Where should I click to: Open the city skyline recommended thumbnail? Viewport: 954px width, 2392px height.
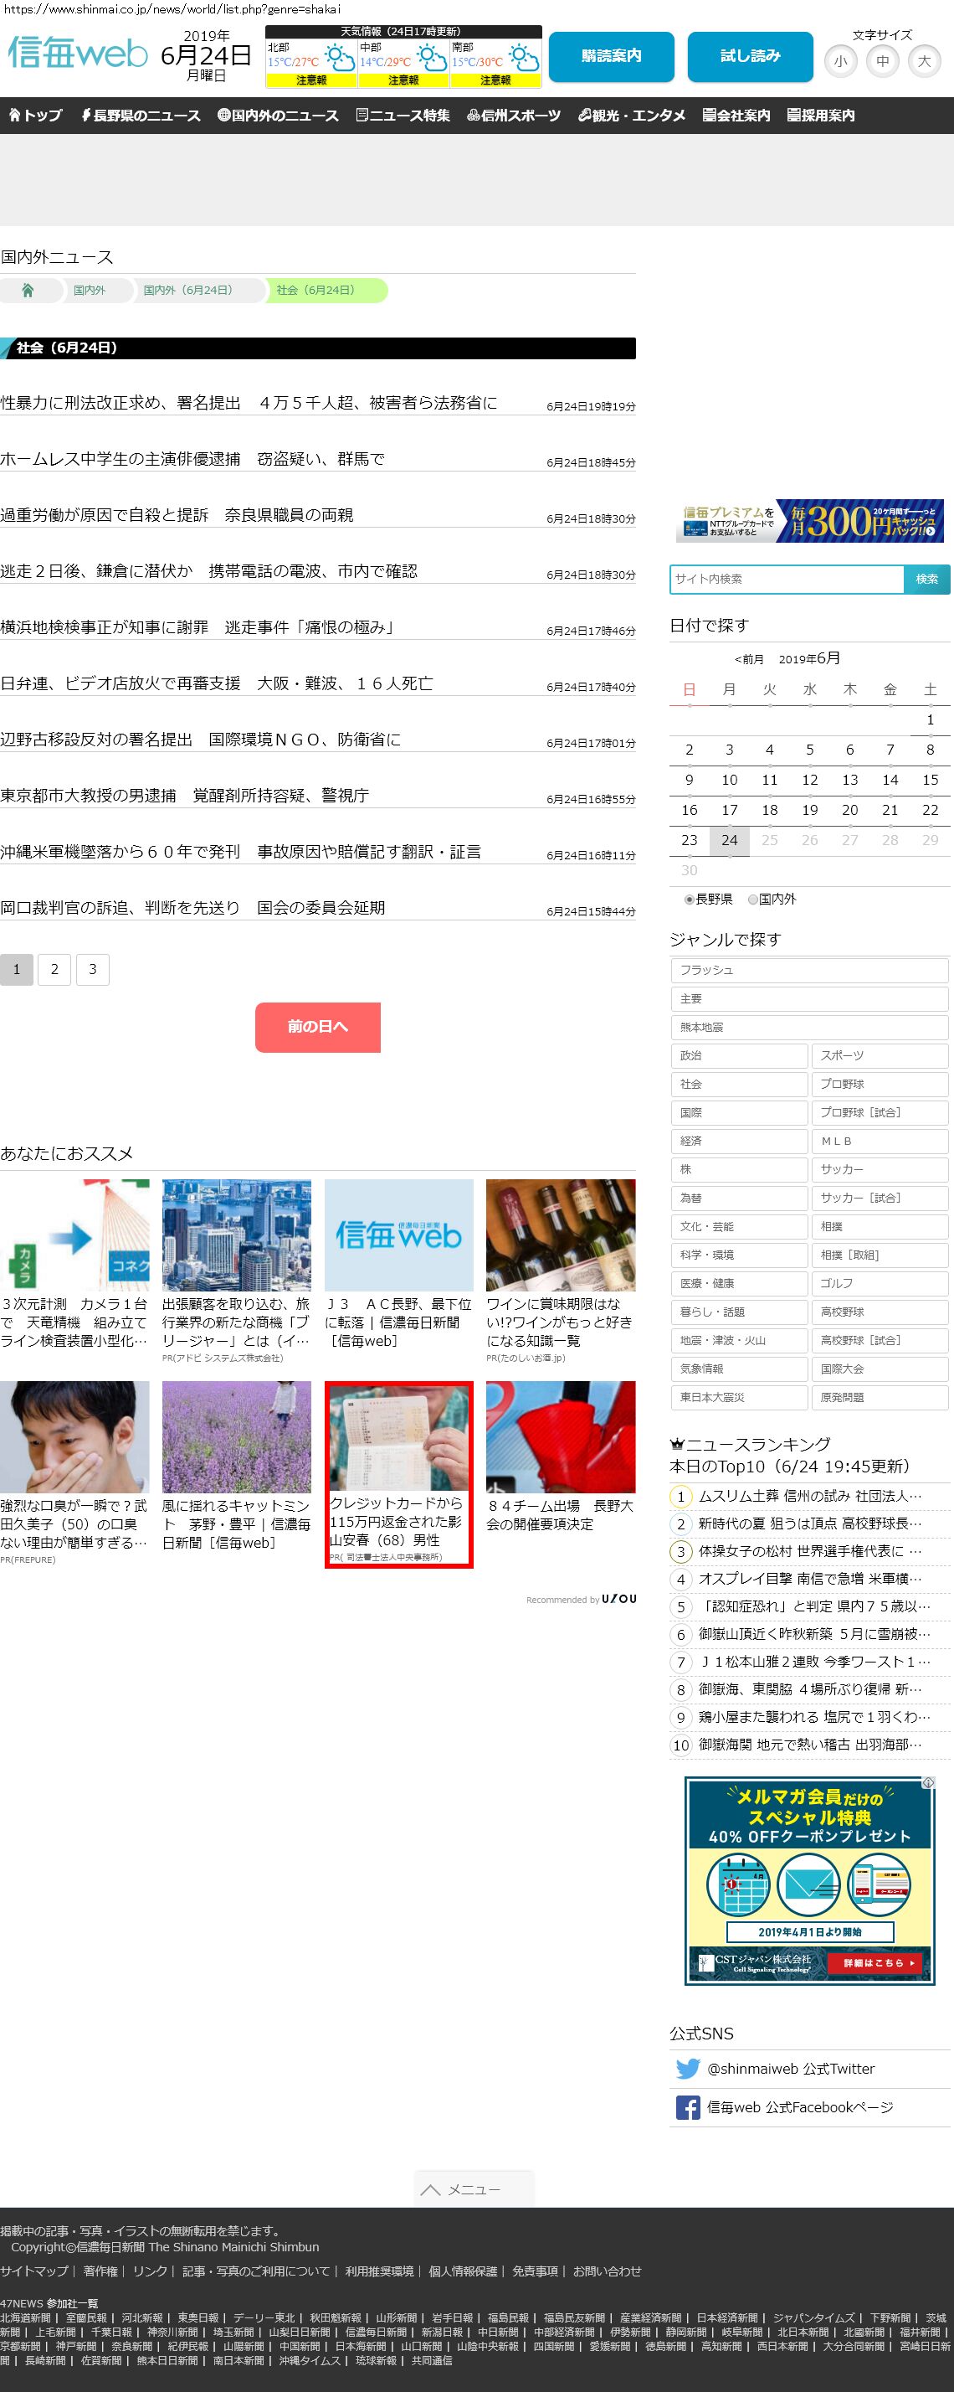click(237, 1235)
